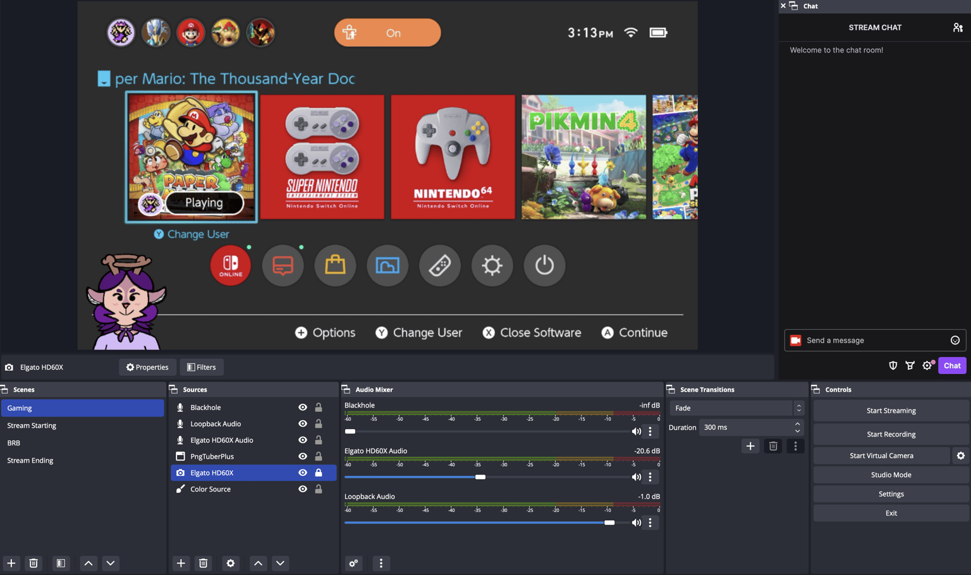Open Filters for selected source
Screen dimensions: 971x575
202,367
